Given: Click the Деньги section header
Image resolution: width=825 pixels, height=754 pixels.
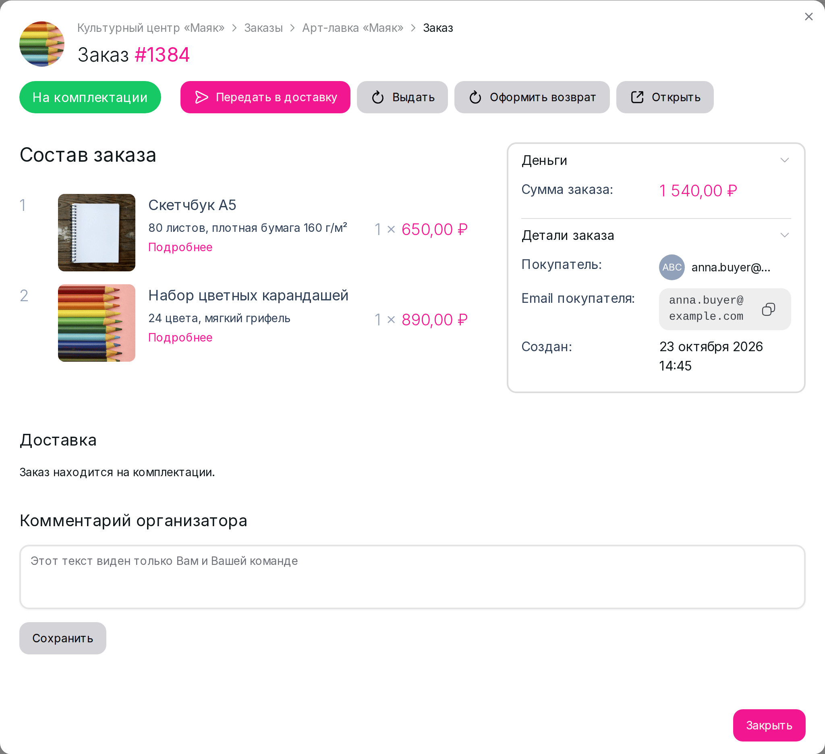Looking at the screenshot, I should (655, 160).
